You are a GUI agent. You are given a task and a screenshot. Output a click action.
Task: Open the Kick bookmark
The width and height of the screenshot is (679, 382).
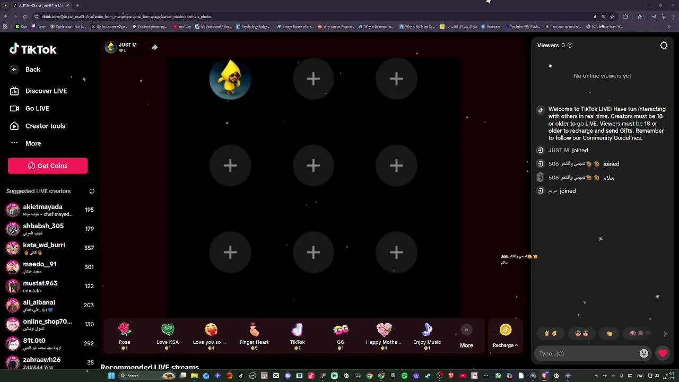(x=21, y=27)
